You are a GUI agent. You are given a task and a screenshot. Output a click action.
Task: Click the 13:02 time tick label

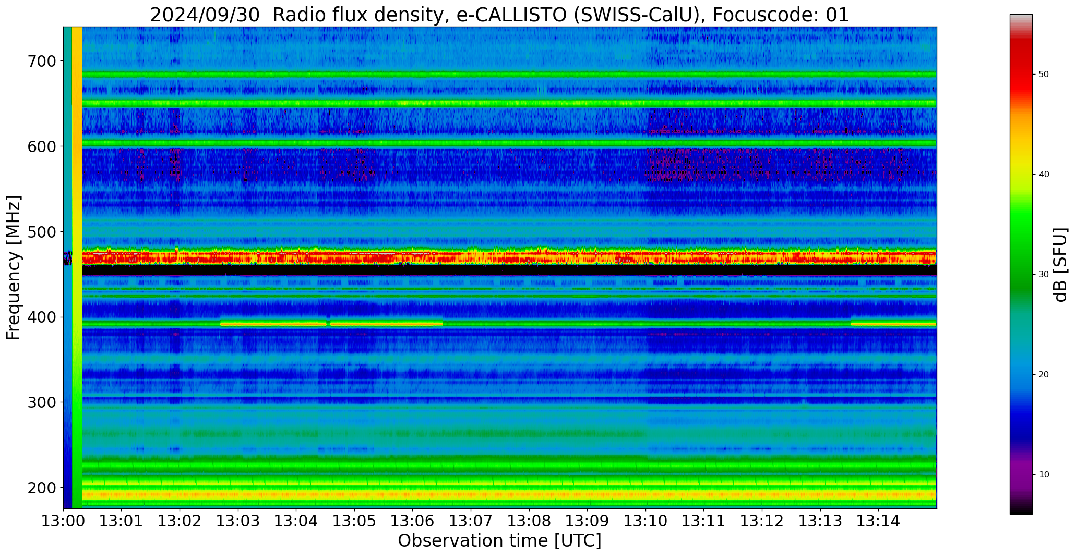pos(180,521)
